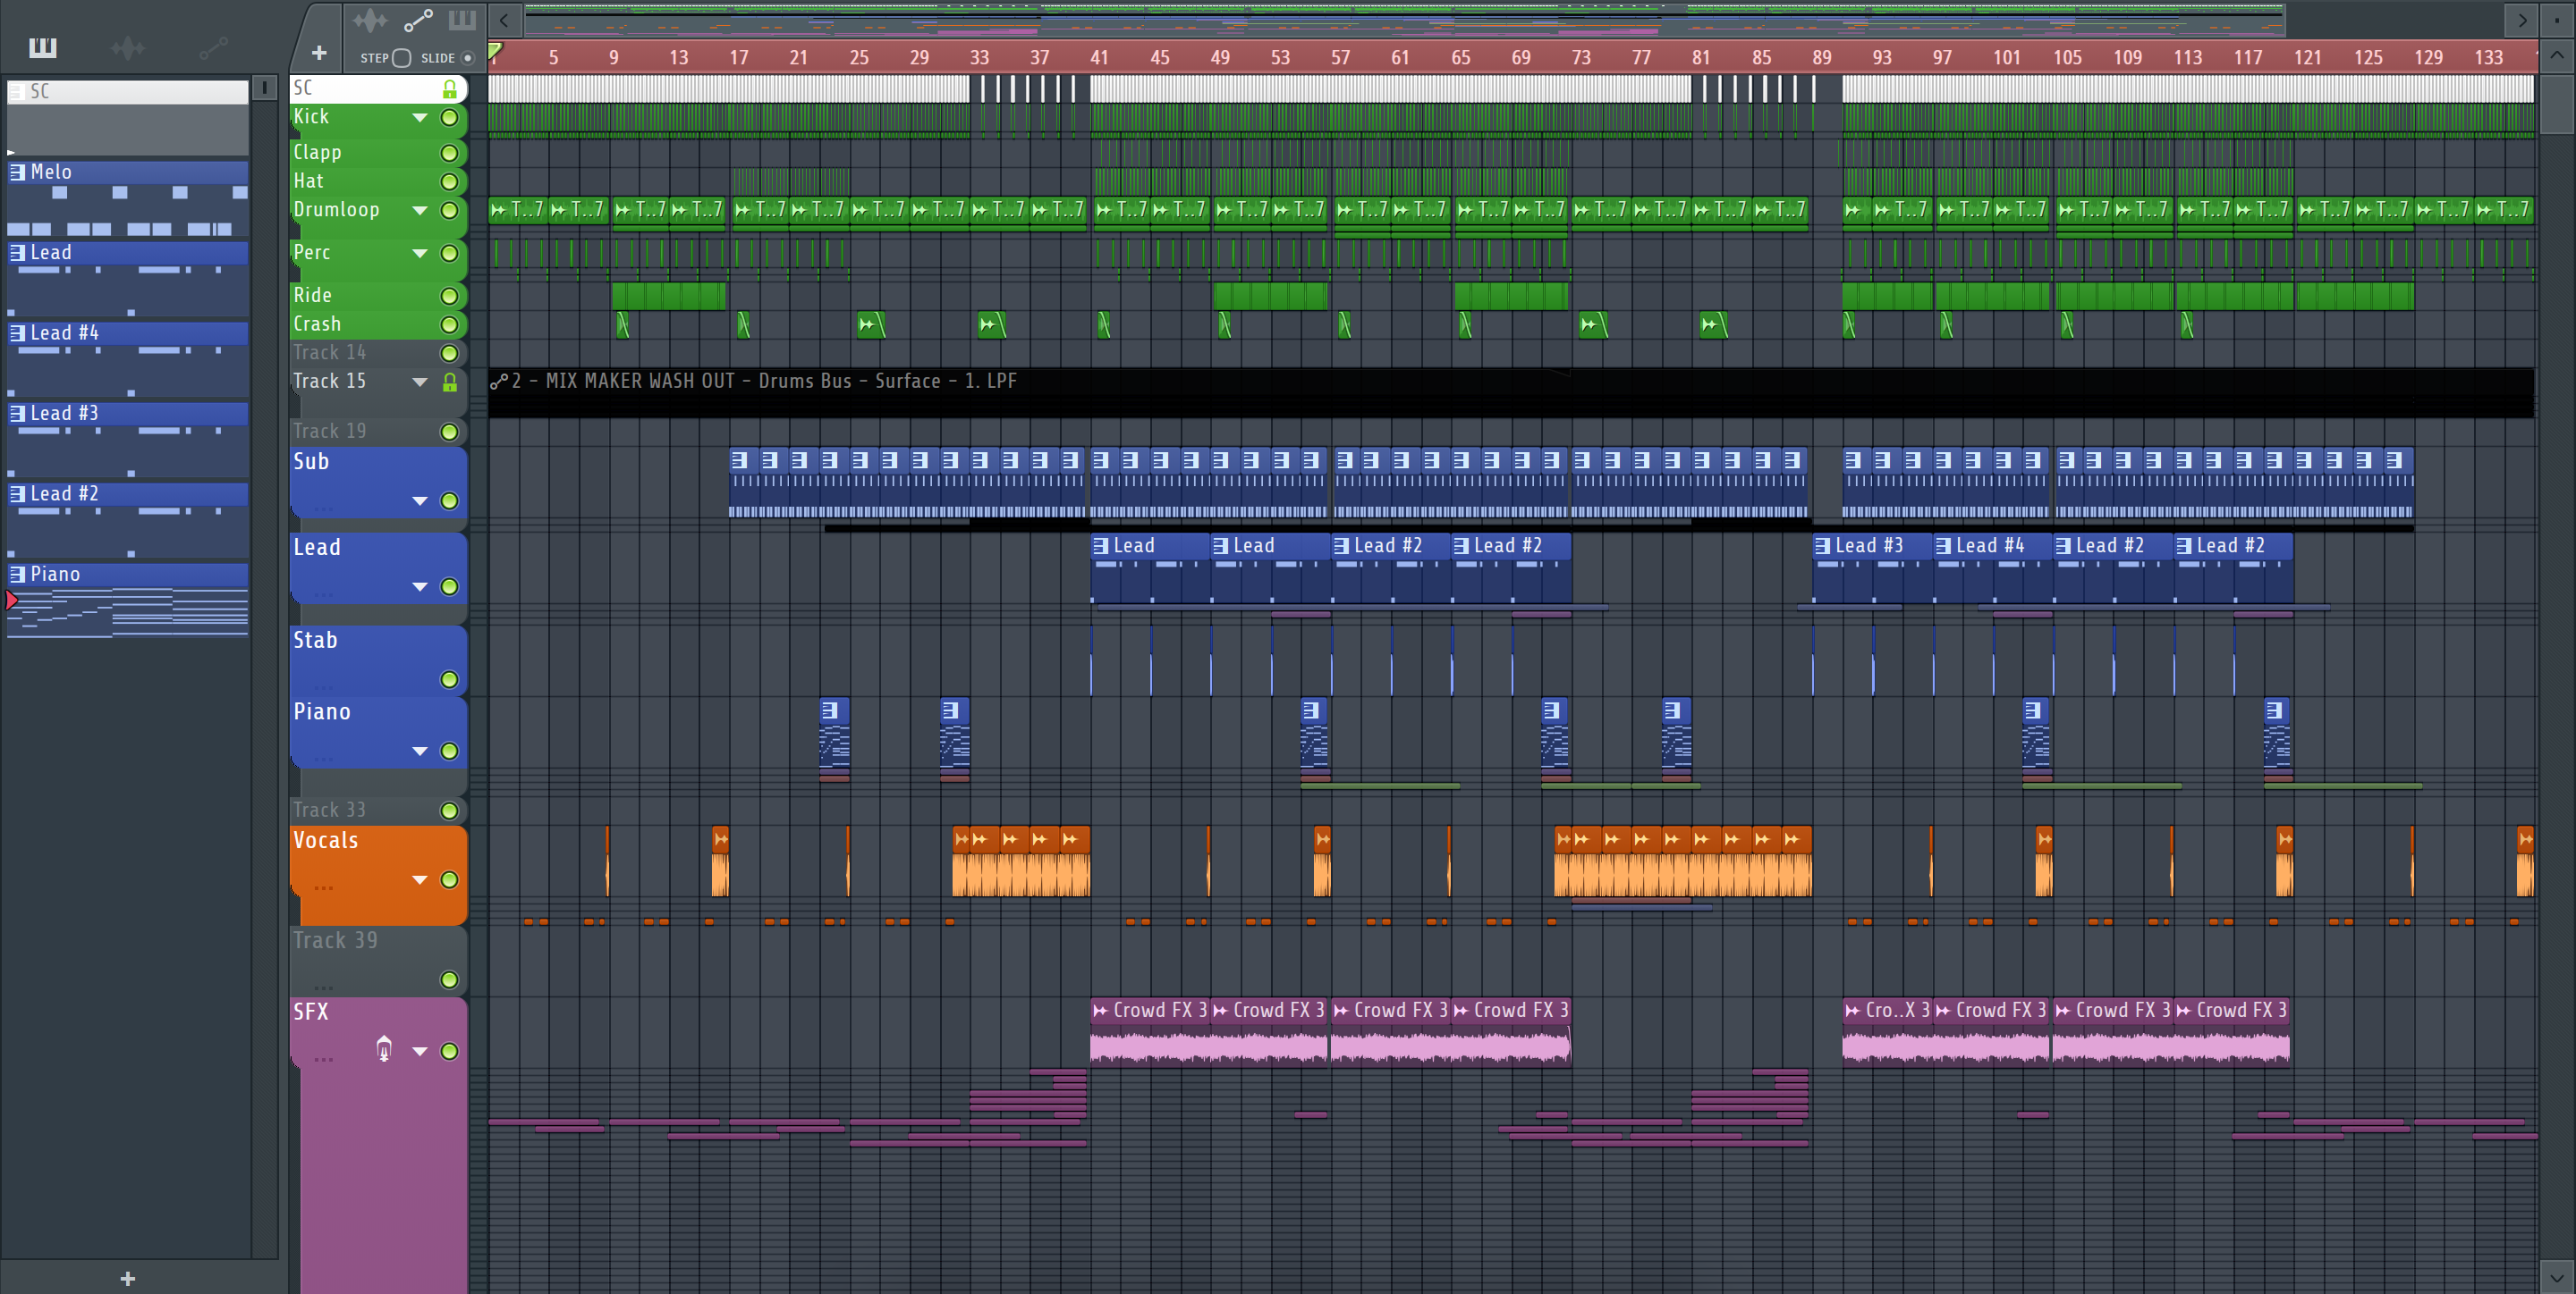Click bar 89 on the timeline ruler
The image size is (2576, 1294).
click(1821, 57)
